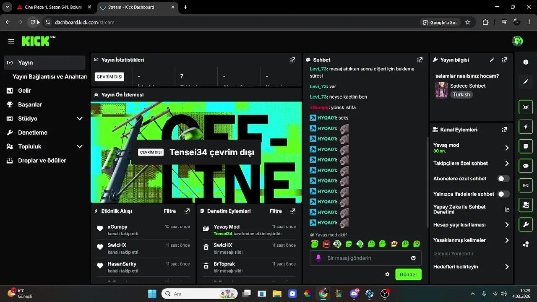Open Filtre in Denetim Eylemleri panel
537x302 pixels.
pos(276,211)
